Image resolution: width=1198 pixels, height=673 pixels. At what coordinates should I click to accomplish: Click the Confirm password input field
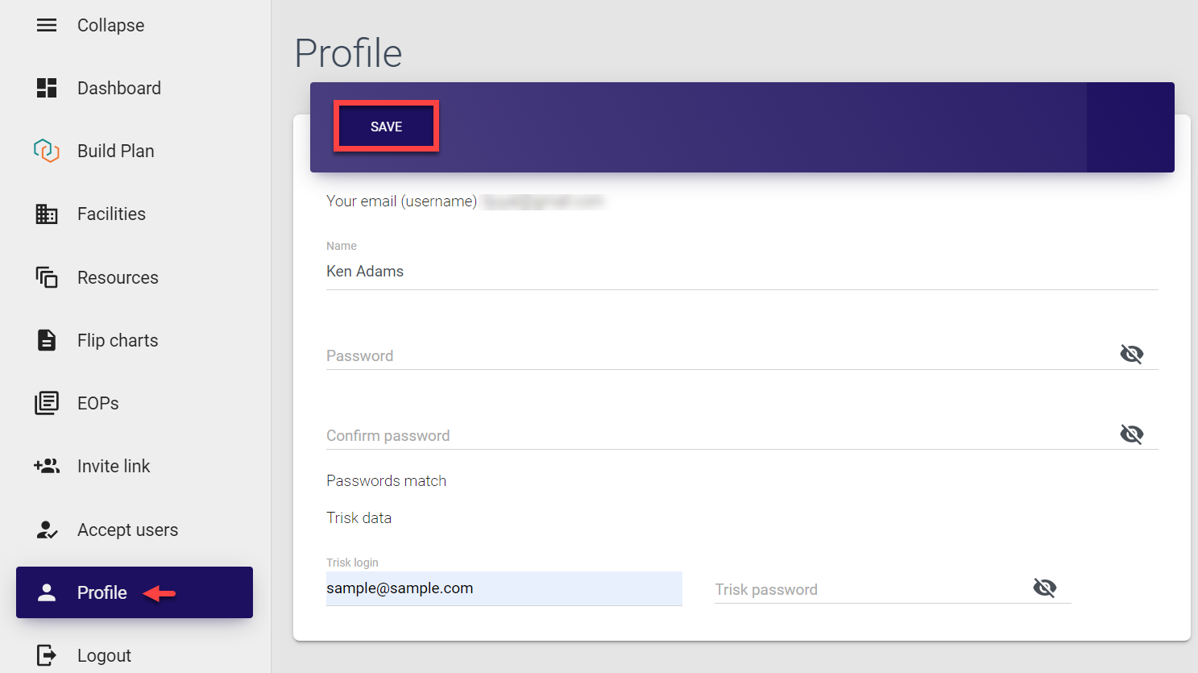click(717, 435)
